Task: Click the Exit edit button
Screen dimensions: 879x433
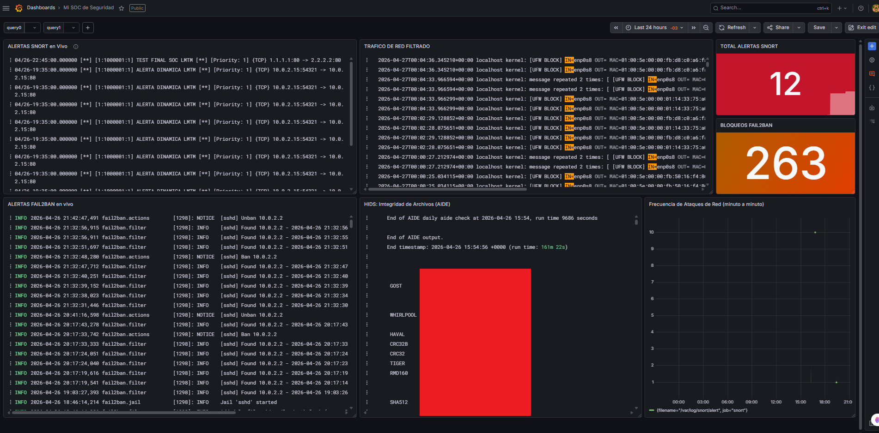Action: tap(861, 27)
